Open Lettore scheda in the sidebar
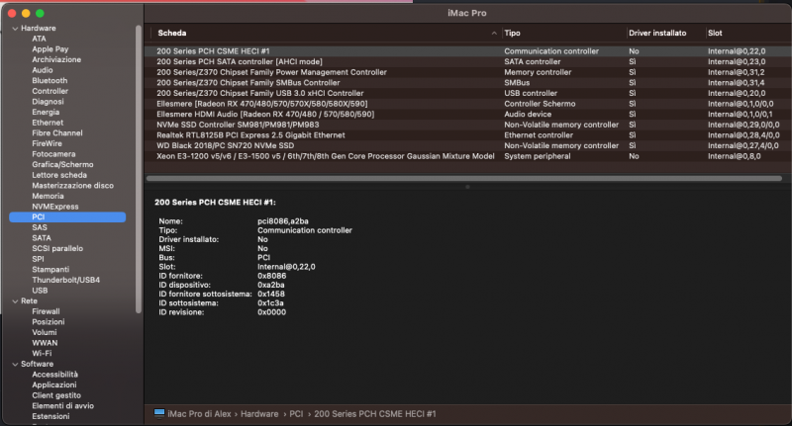792x426 pixels. tap(59, 175)
